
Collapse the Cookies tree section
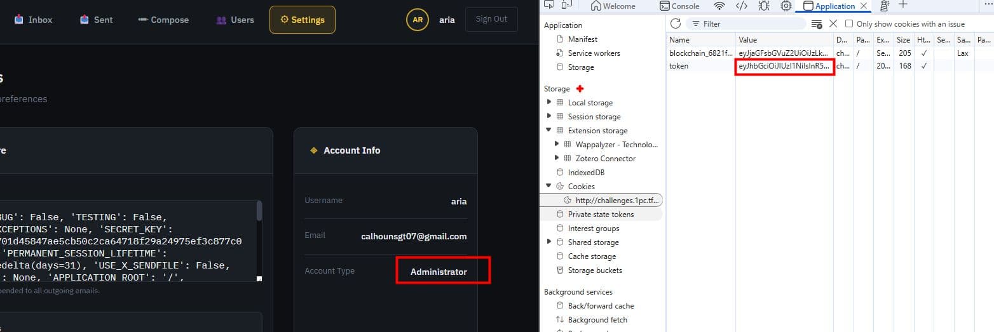pos(549,186)
